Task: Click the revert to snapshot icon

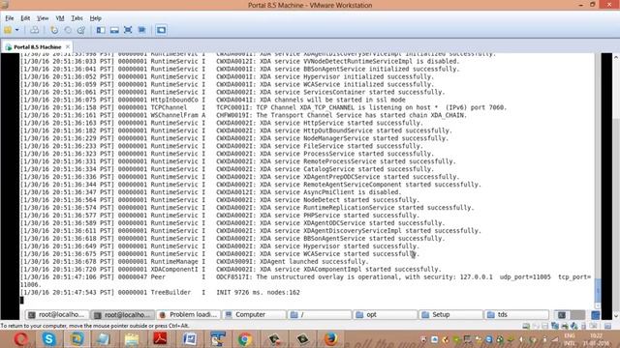Action: [68, 30]
